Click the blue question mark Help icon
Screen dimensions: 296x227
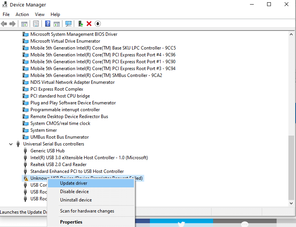point(48,24)
